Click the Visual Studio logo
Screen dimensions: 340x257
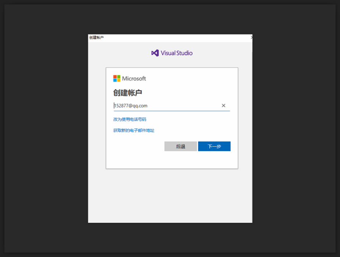pyautogui.click(x=172, y=53)
